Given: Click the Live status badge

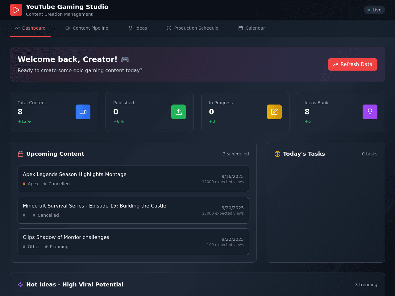Looking at the screenshot, I should pos(374,10).
